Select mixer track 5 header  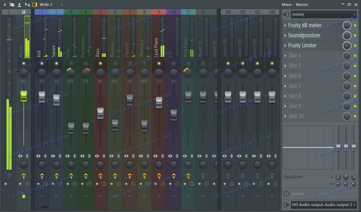pyautogui.click(x=100, y=12)
